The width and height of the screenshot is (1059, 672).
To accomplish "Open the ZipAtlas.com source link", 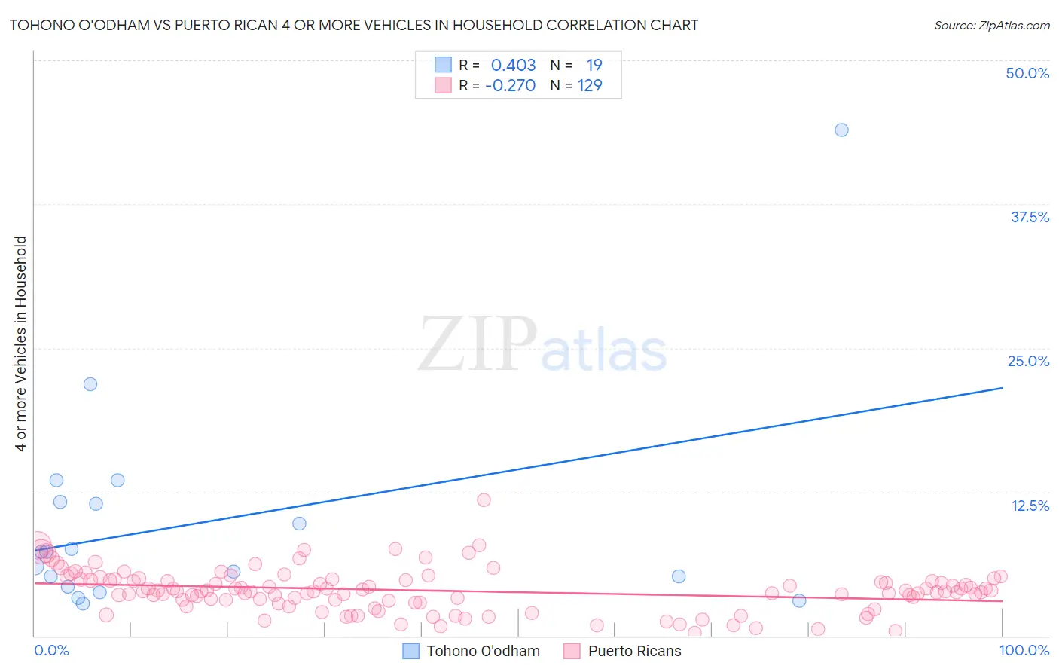I will click(992, 26).
